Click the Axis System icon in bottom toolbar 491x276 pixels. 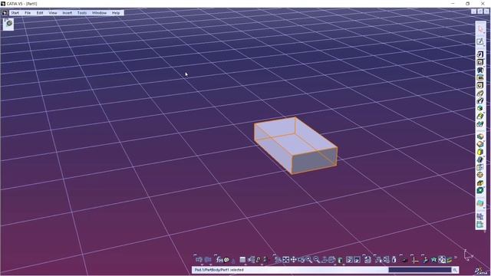point(415,260)
